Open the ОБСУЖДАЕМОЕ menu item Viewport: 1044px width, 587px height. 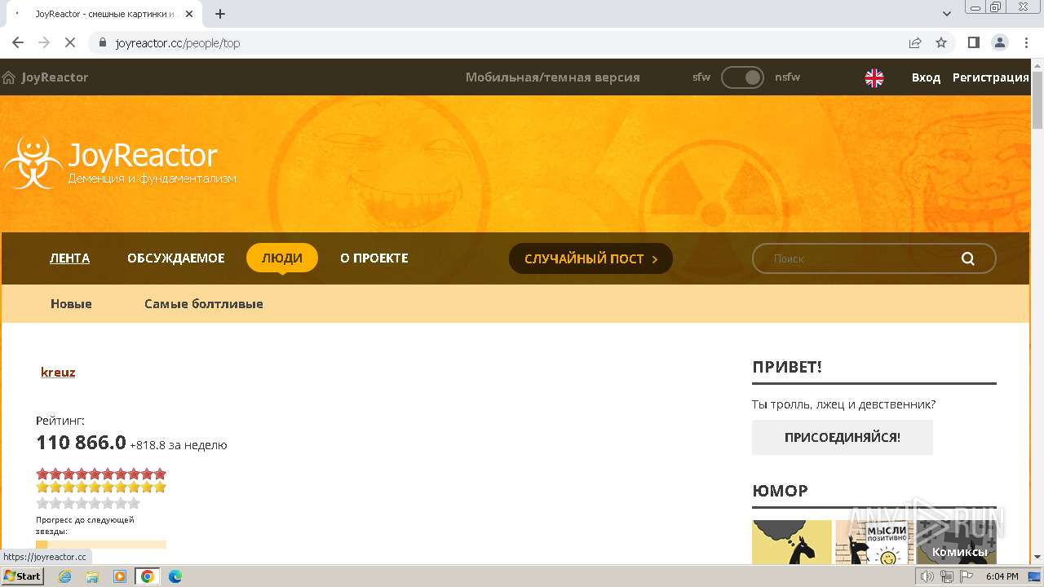[x=176, y=258]
